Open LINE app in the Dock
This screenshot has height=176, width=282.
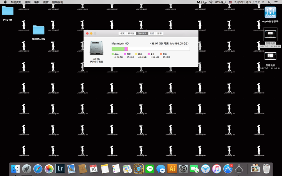coord(149,169)
